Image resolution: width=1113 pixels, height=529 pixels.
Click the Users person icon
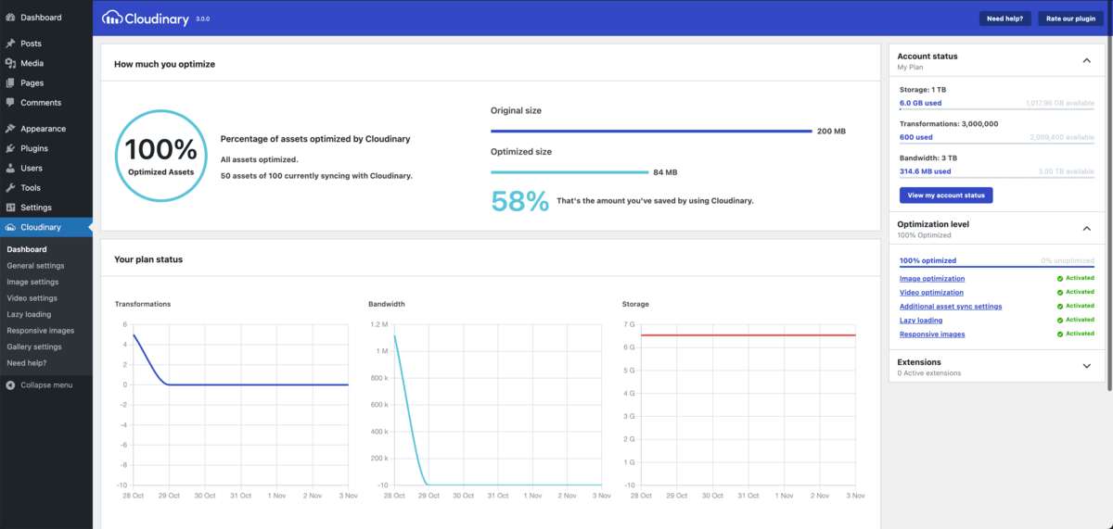point(10,168)
